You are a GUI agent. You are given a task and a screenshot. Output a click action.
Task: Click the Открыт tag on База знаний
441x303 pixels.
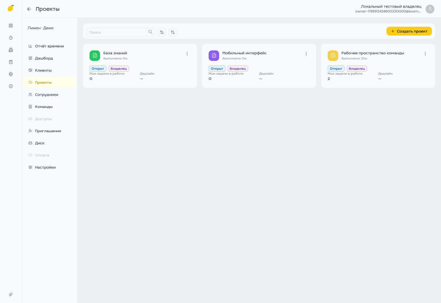pyautogui.click(x=98, y=69)
